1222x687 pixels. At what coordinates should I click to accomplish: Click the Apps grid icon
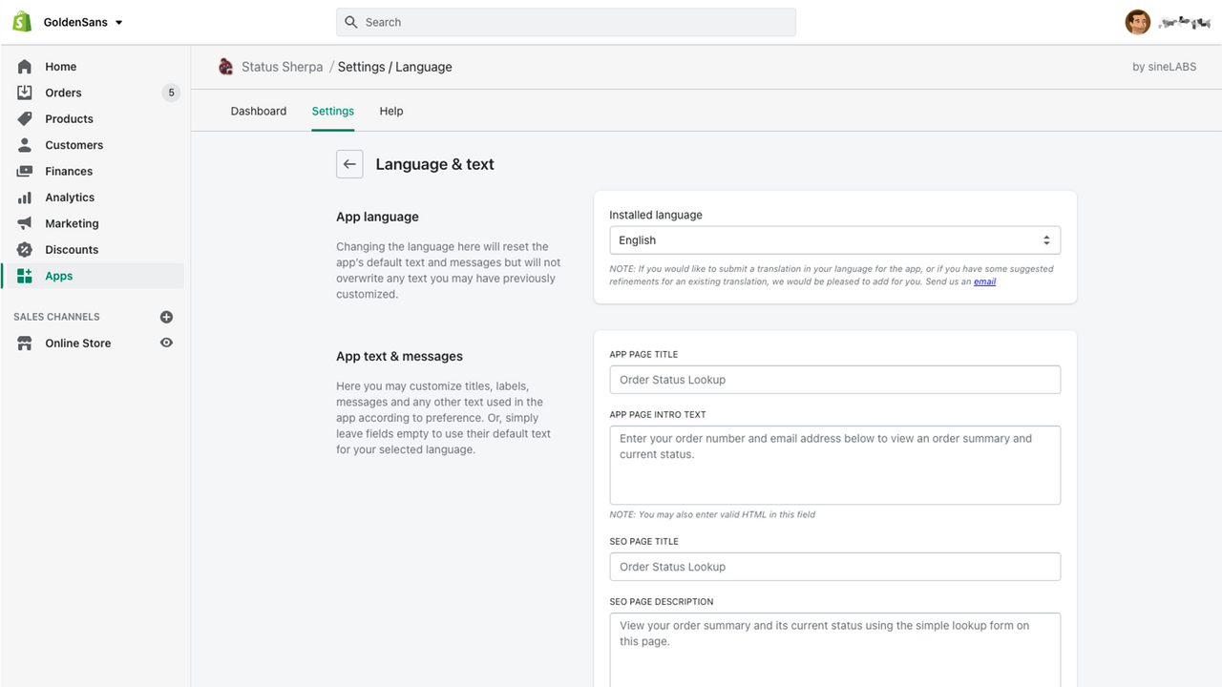(x=25, y=276)
